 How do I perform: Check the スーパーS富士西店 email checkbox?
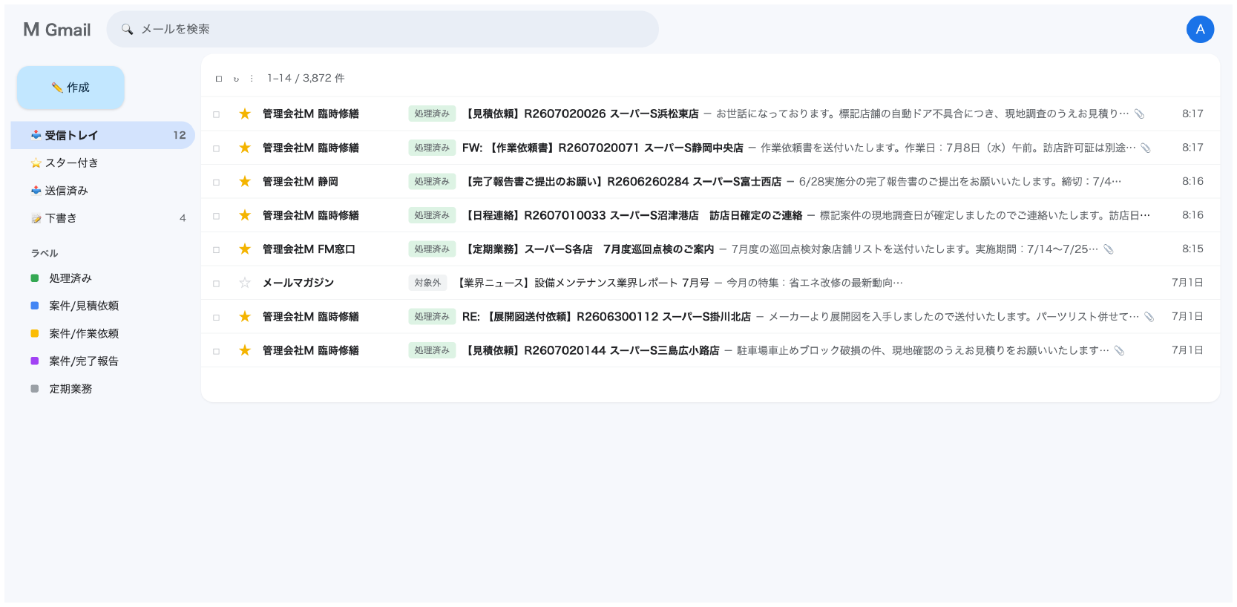coord(217,182)
